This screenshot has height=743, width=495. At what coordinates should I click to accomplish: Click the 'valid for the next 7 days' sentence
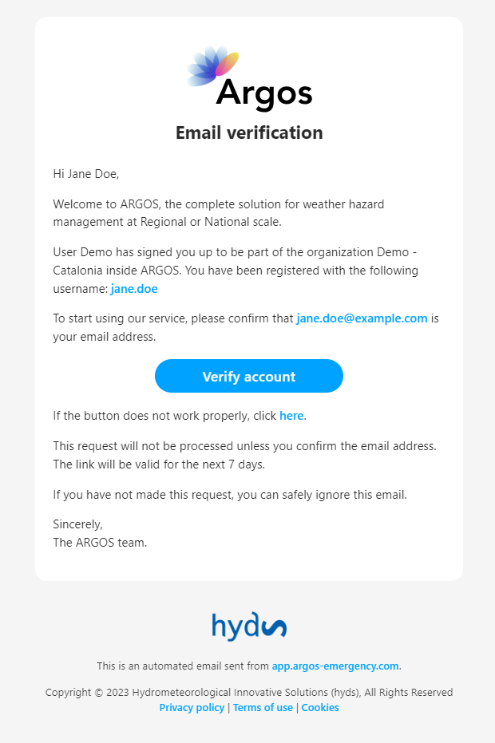[159, 464]
